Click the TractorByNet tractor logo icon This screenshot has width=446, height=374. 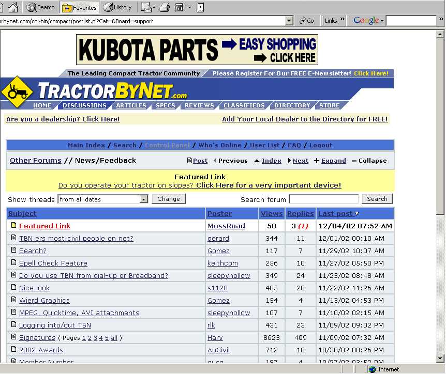(x=17, y=92)
